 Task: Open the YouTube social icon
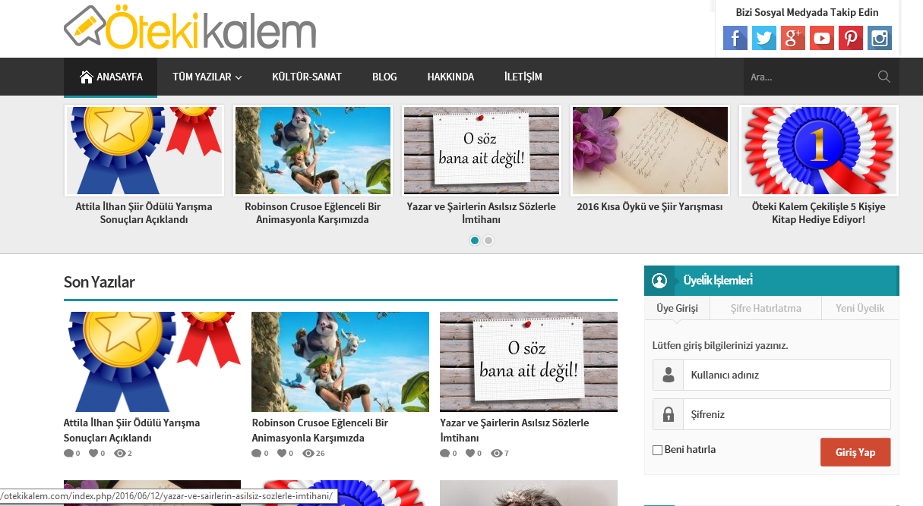[x=821, y=38]
